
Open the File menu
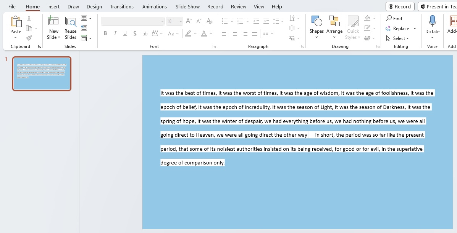pos(12,6)
